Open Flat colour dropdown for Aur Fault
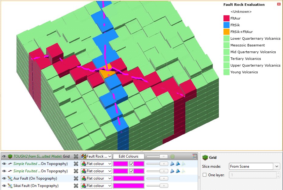This screenshot has width=283, height=190. (x=96, y=178)
